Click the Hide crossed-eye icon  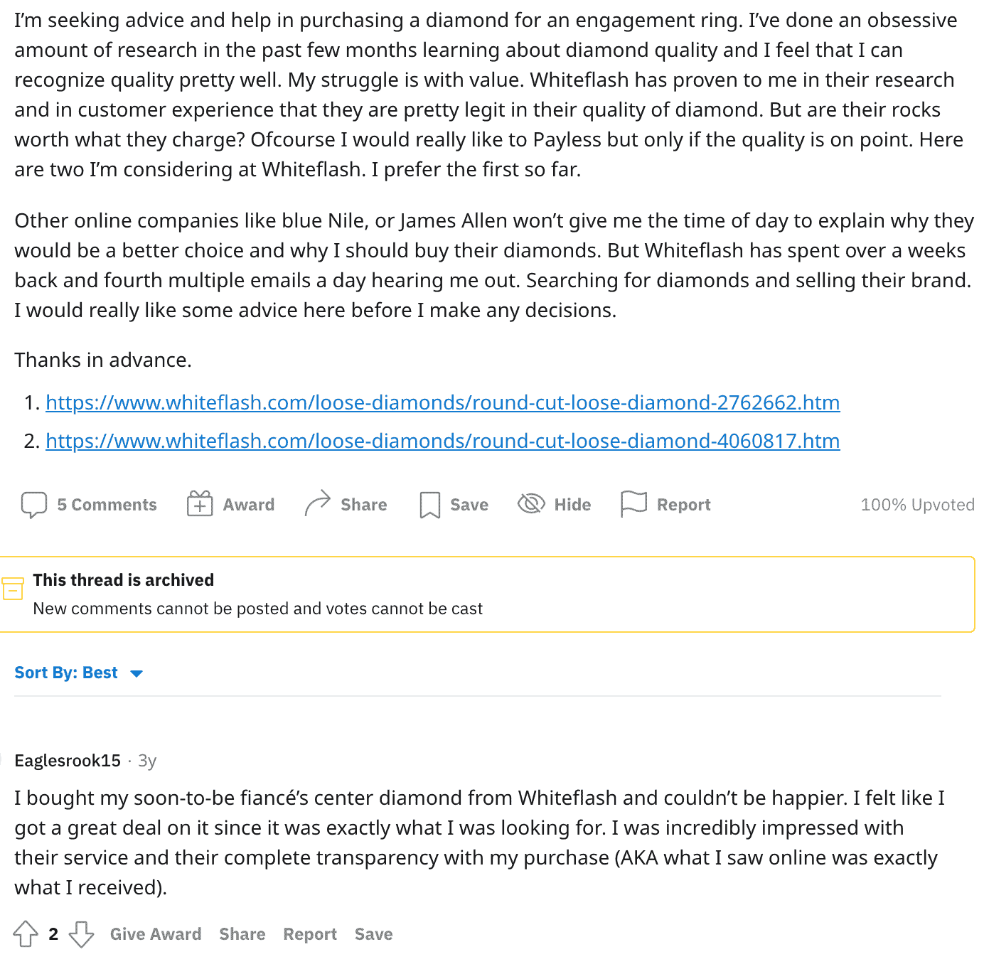(531, 504)
